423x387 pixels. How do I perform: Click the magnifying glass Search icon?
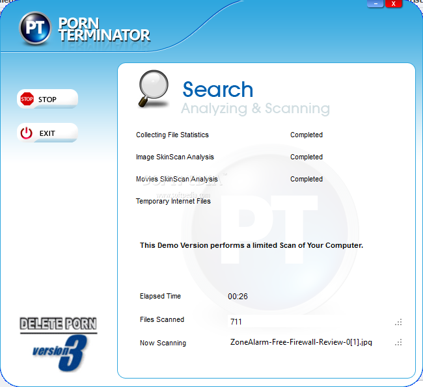click(x=154, y=88)
